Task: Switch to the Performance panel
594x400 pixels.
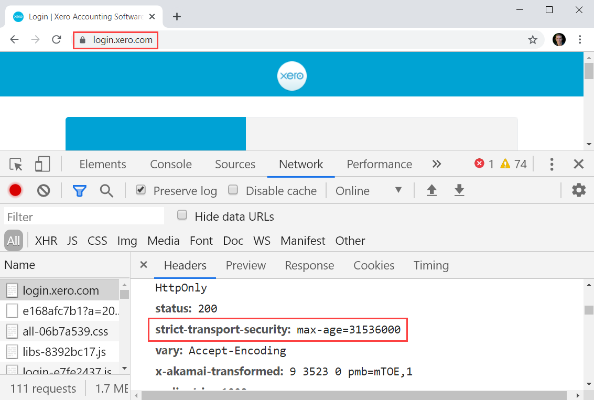Action: (x=379, y=164)
